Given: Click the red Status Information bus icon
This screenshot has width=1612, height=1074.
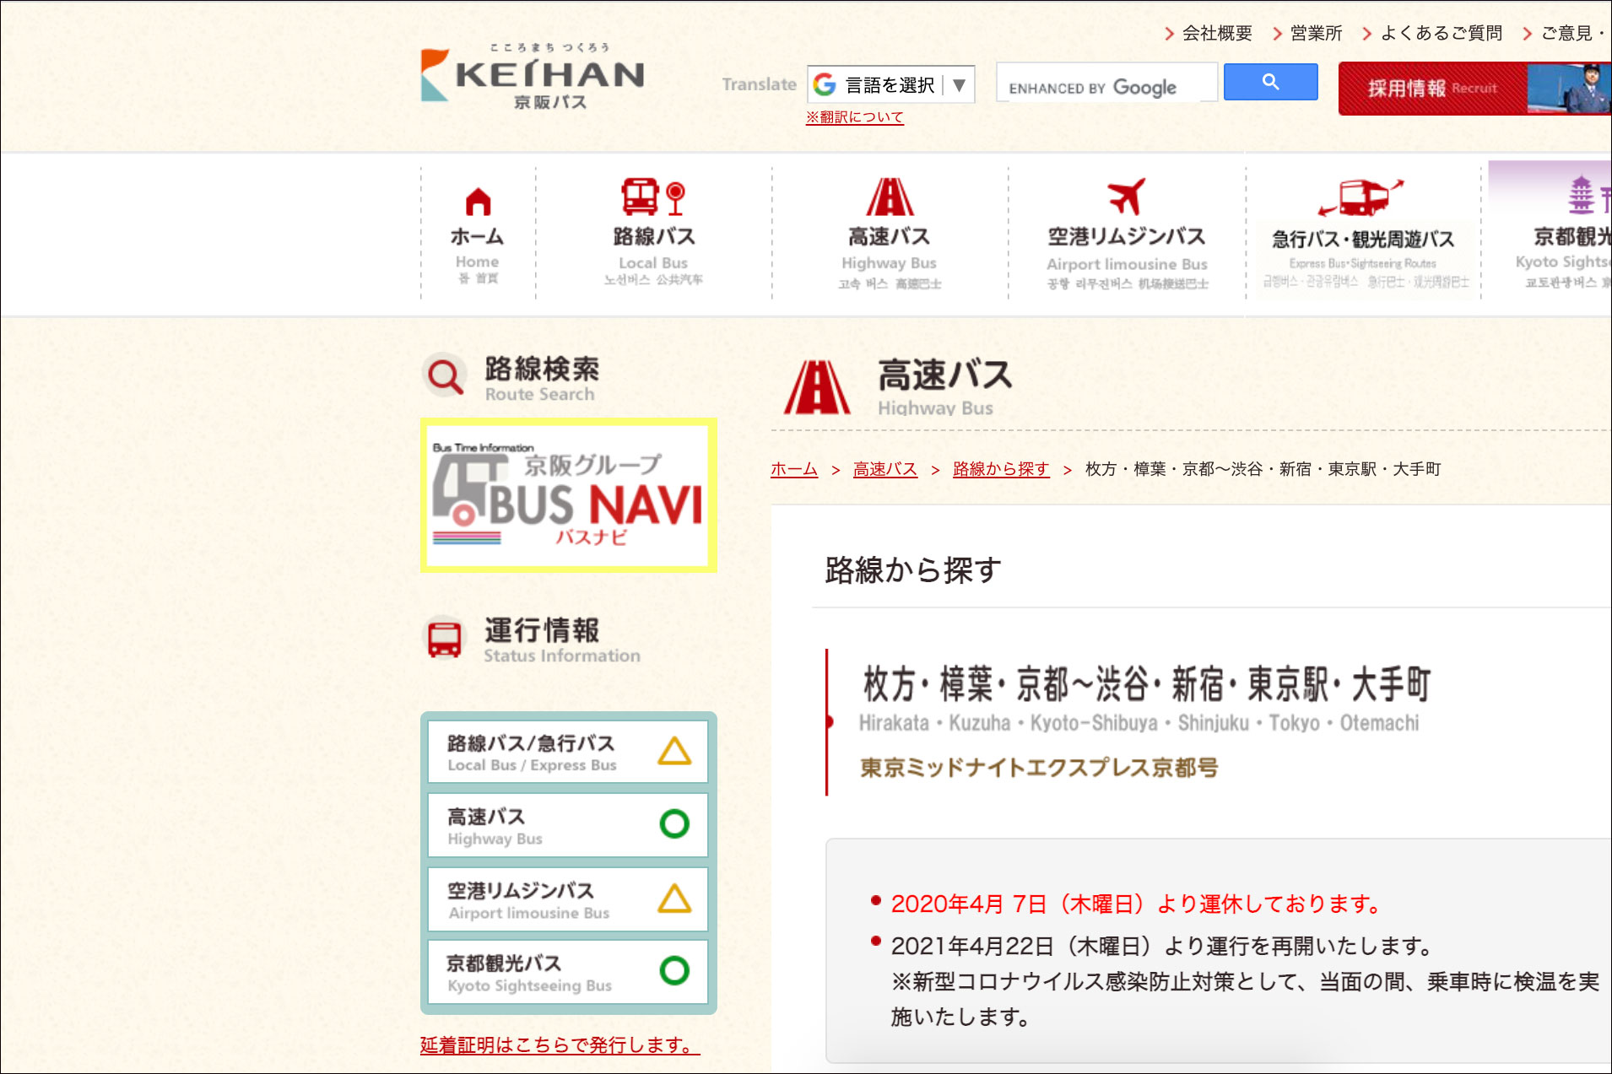Looking at the screenshot, I should click(x=444, y=639).
